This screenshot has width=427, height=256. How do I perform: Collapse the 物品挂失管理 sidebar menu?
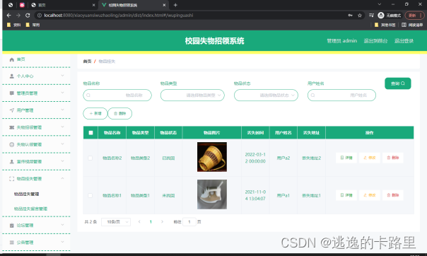pyautogui.click(x=62, y=178)
